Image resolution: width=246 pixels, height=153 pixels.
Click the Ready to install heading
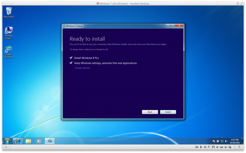pos(87,39)
